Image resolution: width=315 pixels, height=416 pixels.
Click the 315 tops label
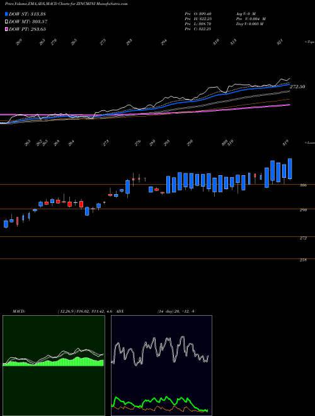pyautogui.click(x=233, y=42)
